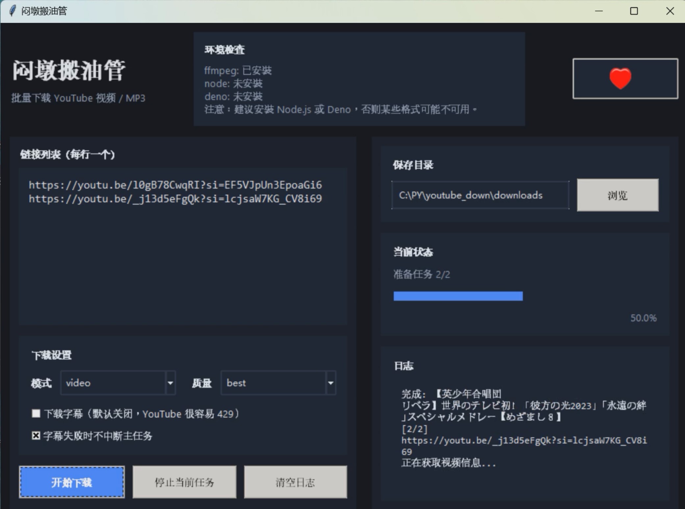
Task: Disable the 字幕失败时不中断主任务 checkbox
Action: click(36, 436)
